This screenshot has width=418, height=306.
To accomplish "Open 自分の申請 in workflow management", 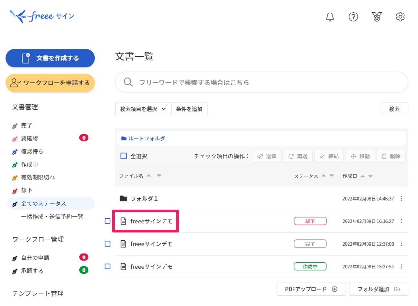I will (x=35, y=258).
